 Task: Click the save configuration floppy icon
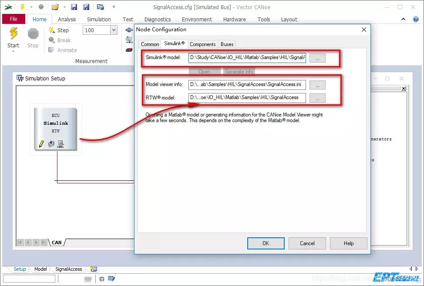point(74,7)
